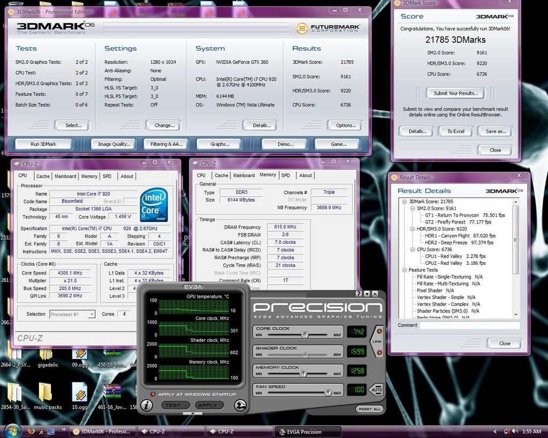Screen dimensions: 548x438
Task: Click Graphs button in 3DMark06
Action: tap(219, 144)
